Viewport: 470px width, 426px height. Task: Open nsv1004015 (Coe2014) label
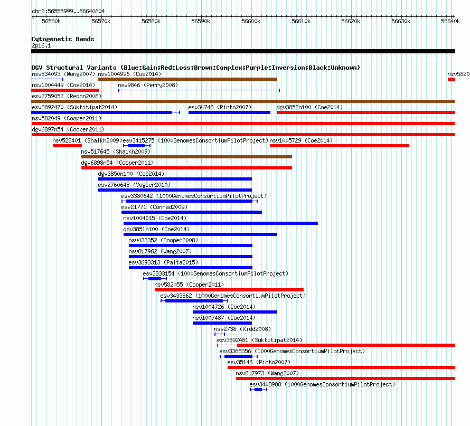(x=155, y=218)
